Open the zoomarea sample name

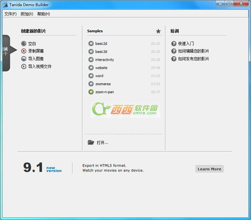(x=103, y=84)
